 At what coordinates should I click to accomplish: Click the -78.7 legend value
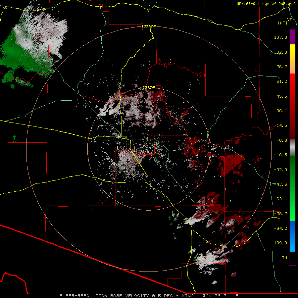coord(280,214)
